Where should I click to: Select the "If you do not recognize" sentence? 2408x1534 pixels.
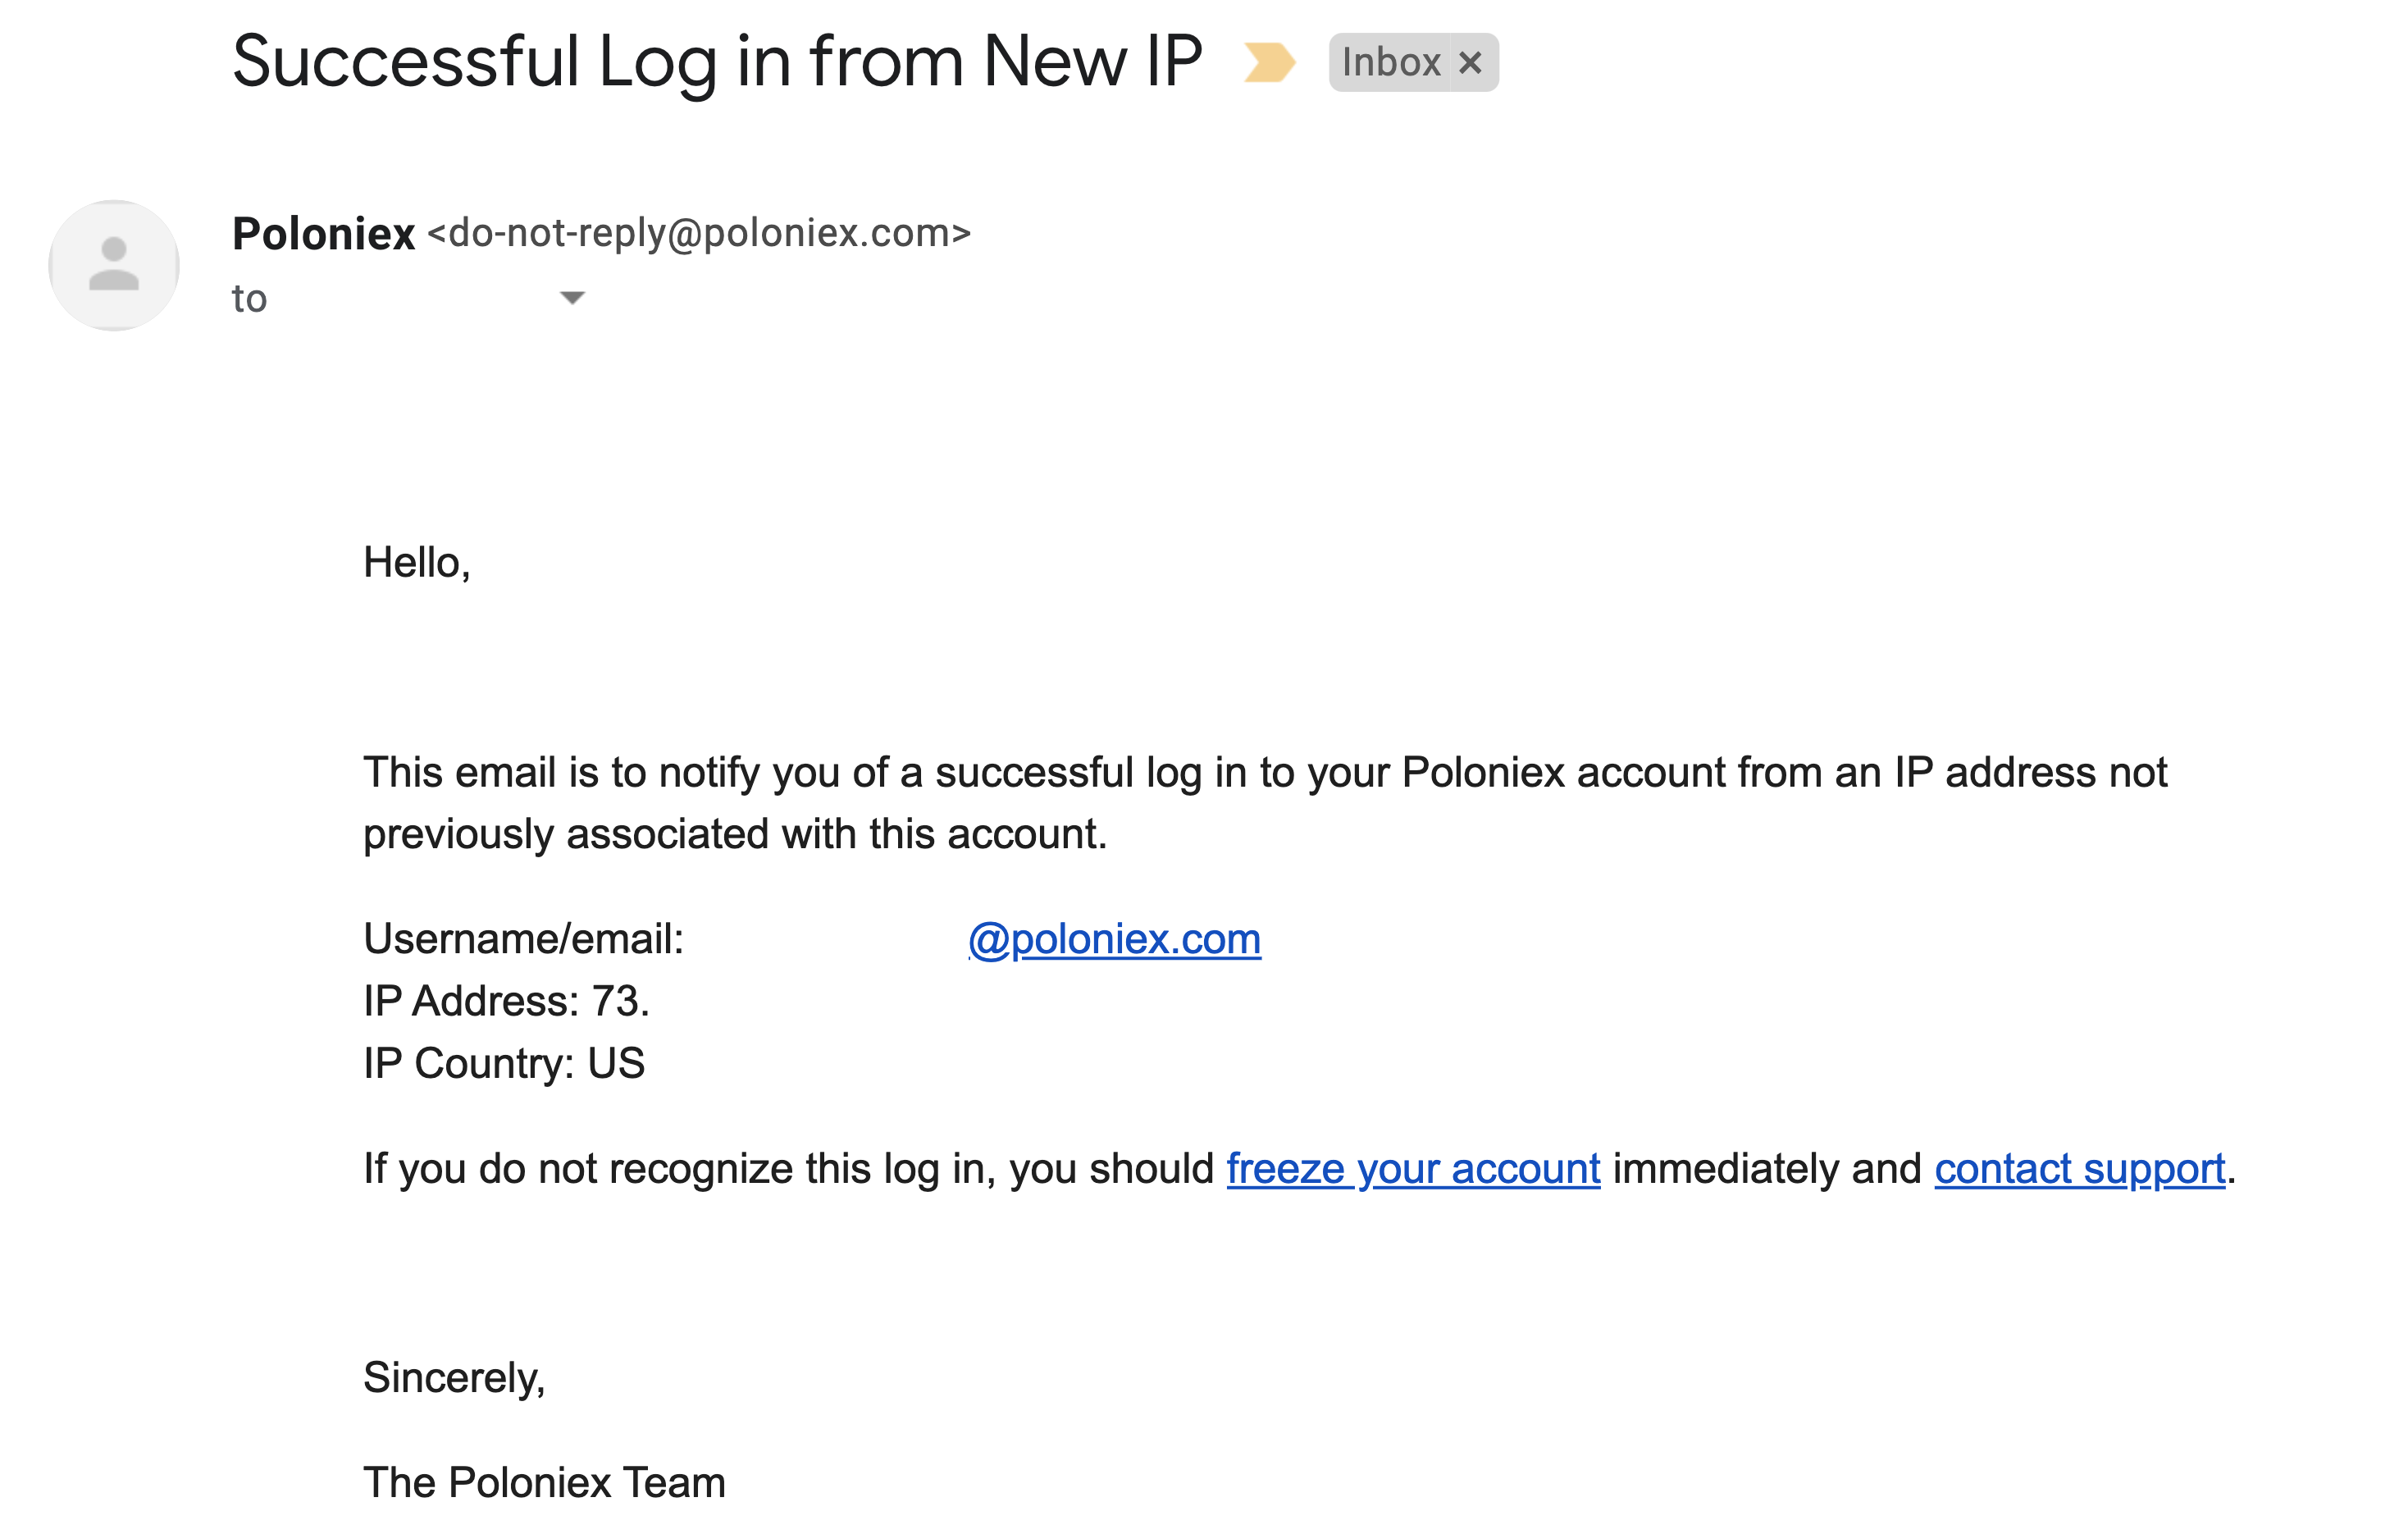coord(1300,1168)
